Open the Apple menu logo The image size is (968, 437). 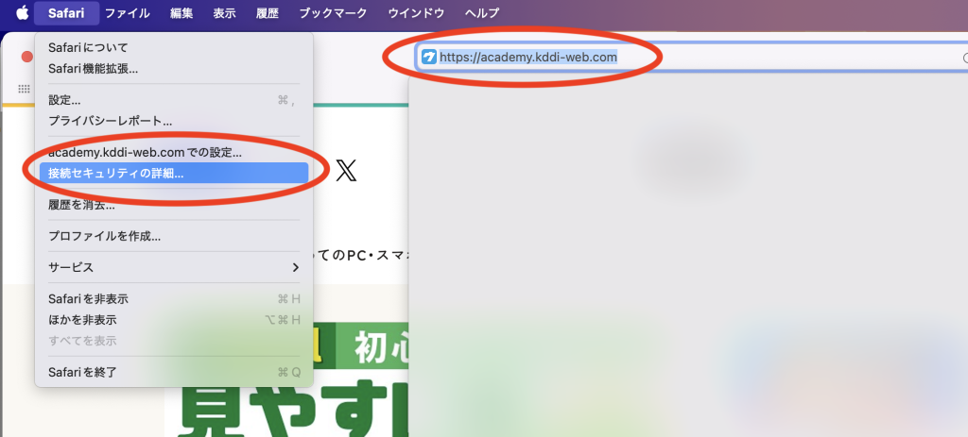click(x=22, y=13)
